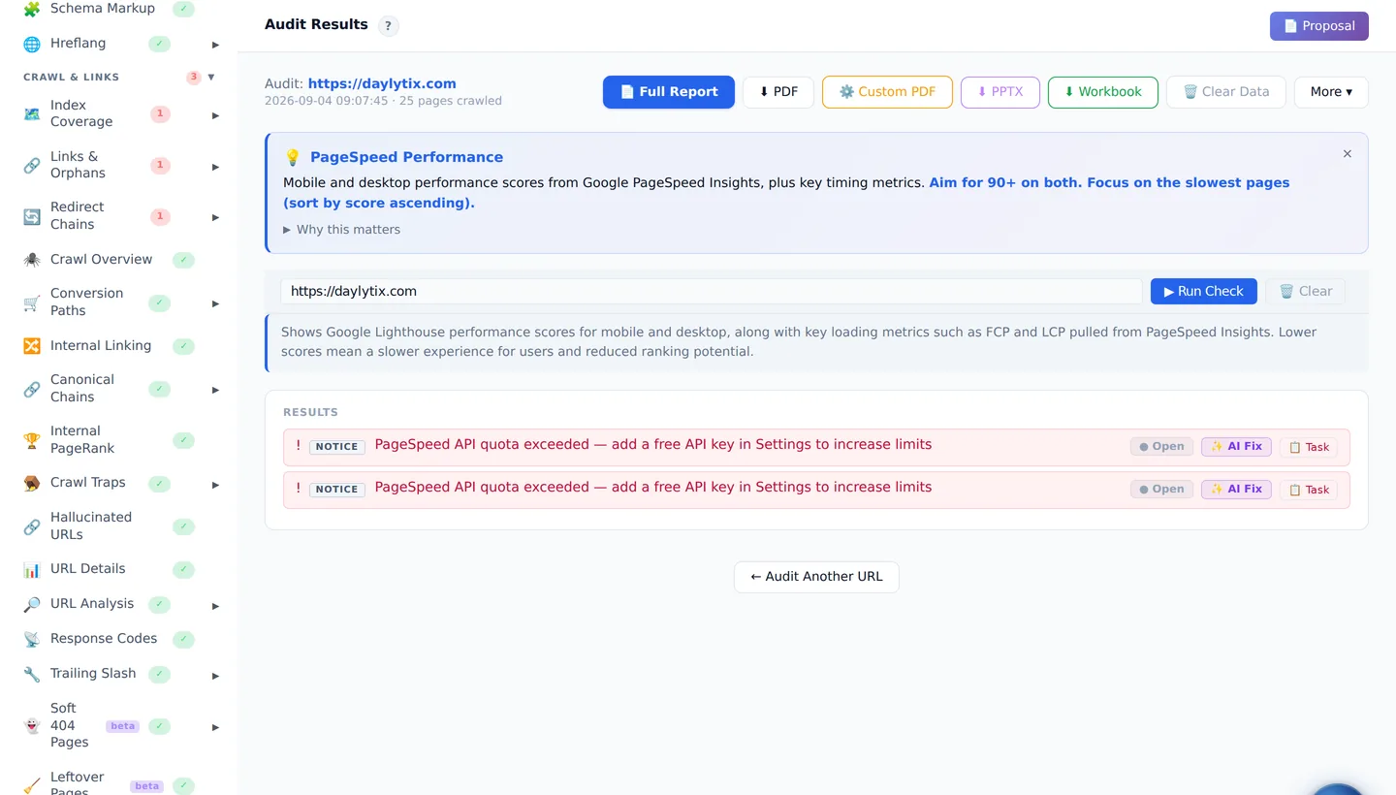Click the Soft 404 Pages ghost icon
Screen dimensions: 1396x795
click(x=32, y=726)
